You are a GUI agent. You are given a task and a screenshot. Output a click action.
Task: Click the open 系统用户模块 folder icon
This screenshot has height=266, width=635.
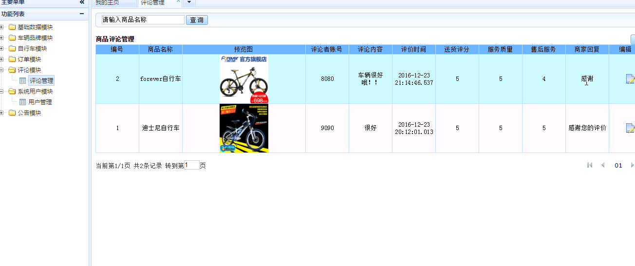[x=12, y=92]
